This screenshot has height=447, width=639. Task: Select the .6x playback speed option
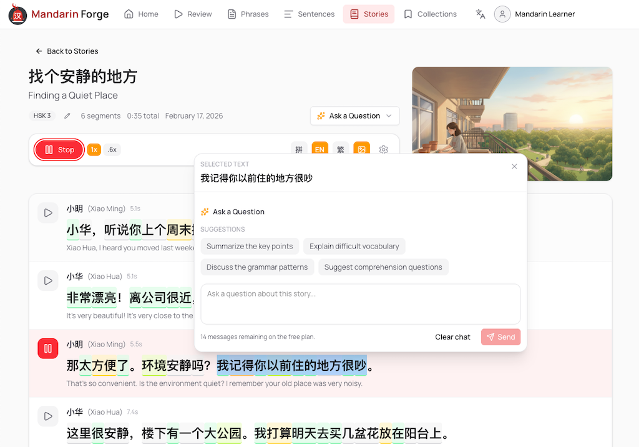112,149
